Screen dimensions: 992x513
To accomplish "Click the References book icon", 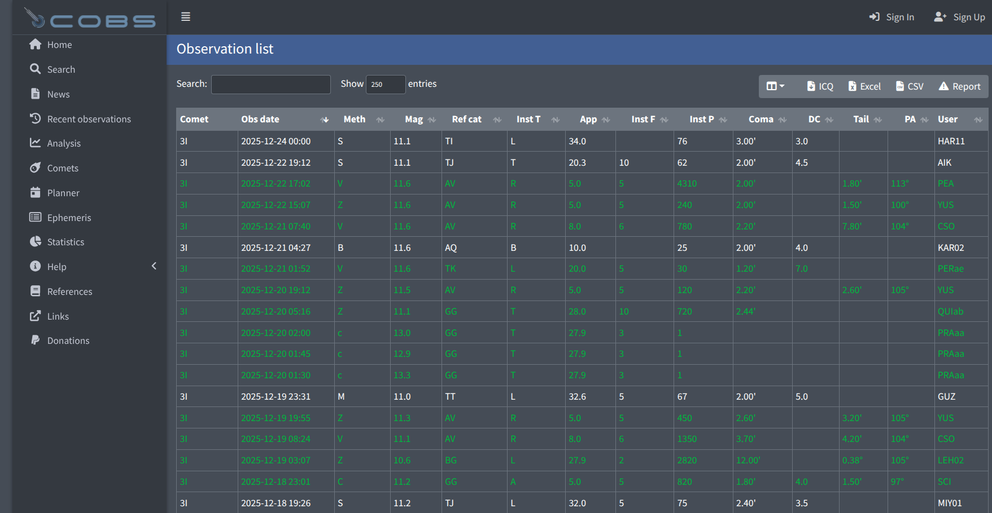I will [36, 291].
